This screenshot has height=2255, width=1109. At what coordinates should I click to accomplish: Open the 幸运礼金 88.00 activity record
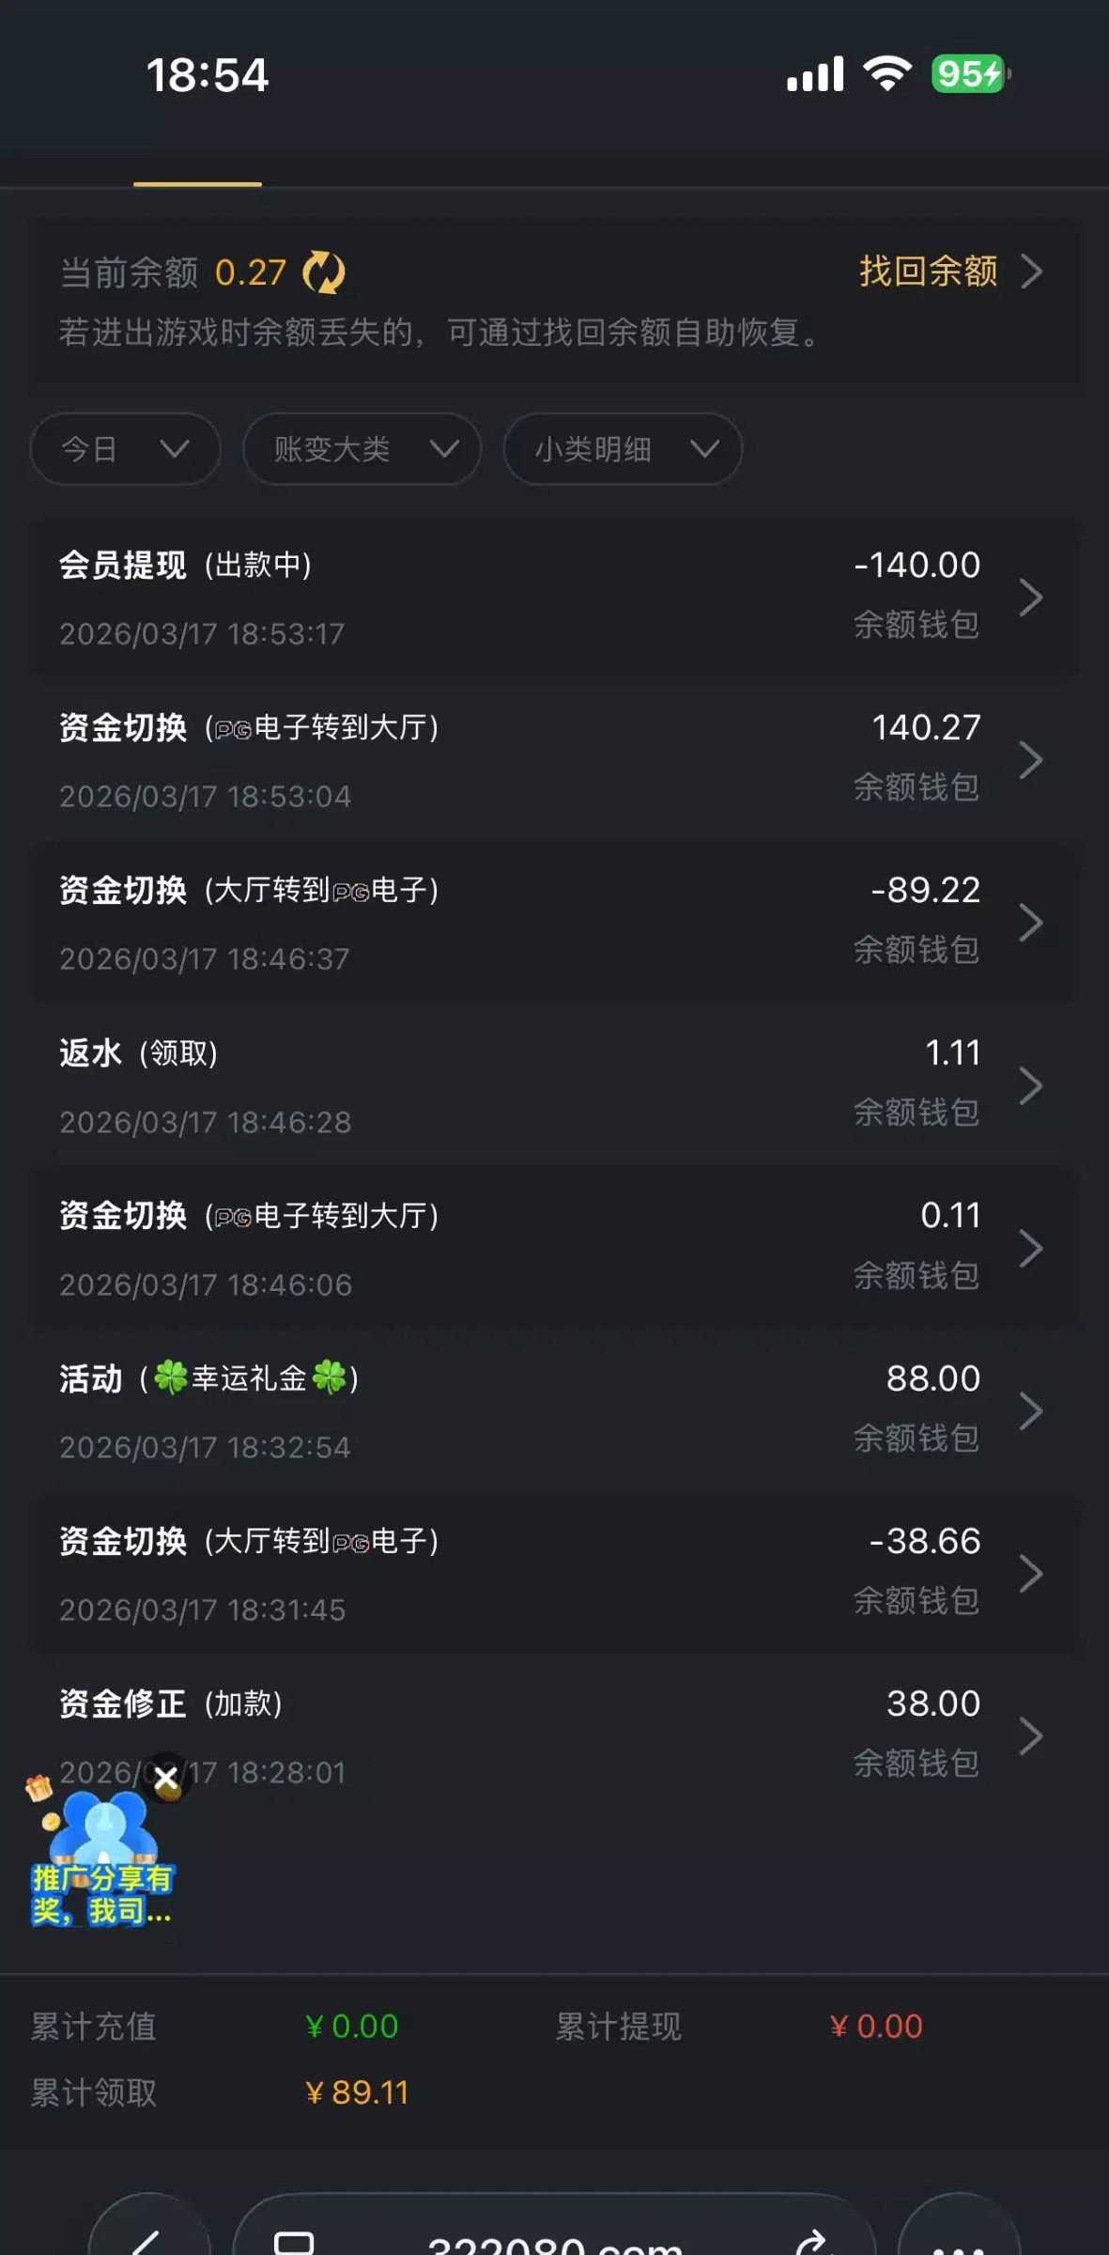[x=554, y=1411]
